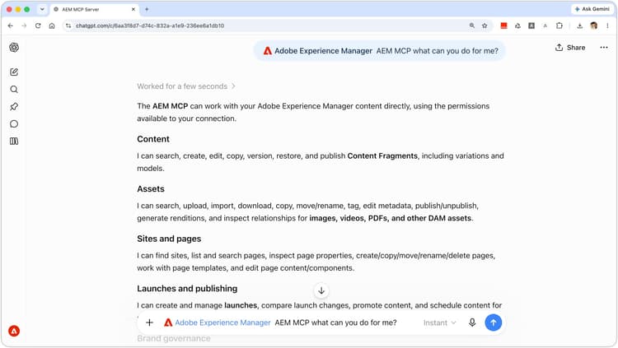Click the 'Sites and pages' heading

pos(169,239)
